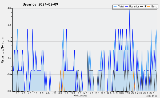Click the y-axis value 4.0

pyautogui.click(x=9, y=8)
